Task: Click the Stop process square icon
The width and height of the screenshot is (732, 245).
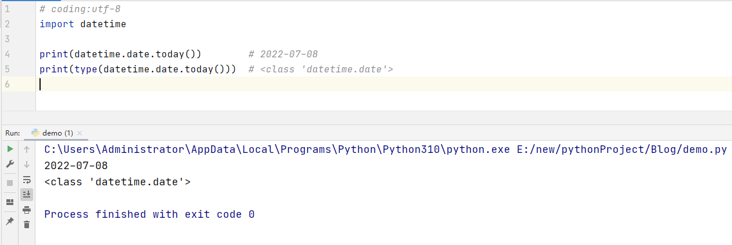Action: coord(10,183)
